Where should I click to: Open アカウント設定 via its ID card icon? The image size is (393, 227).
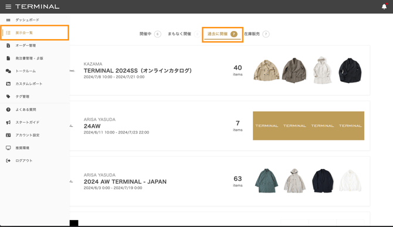pyautogui.click(x=8, y=135)
